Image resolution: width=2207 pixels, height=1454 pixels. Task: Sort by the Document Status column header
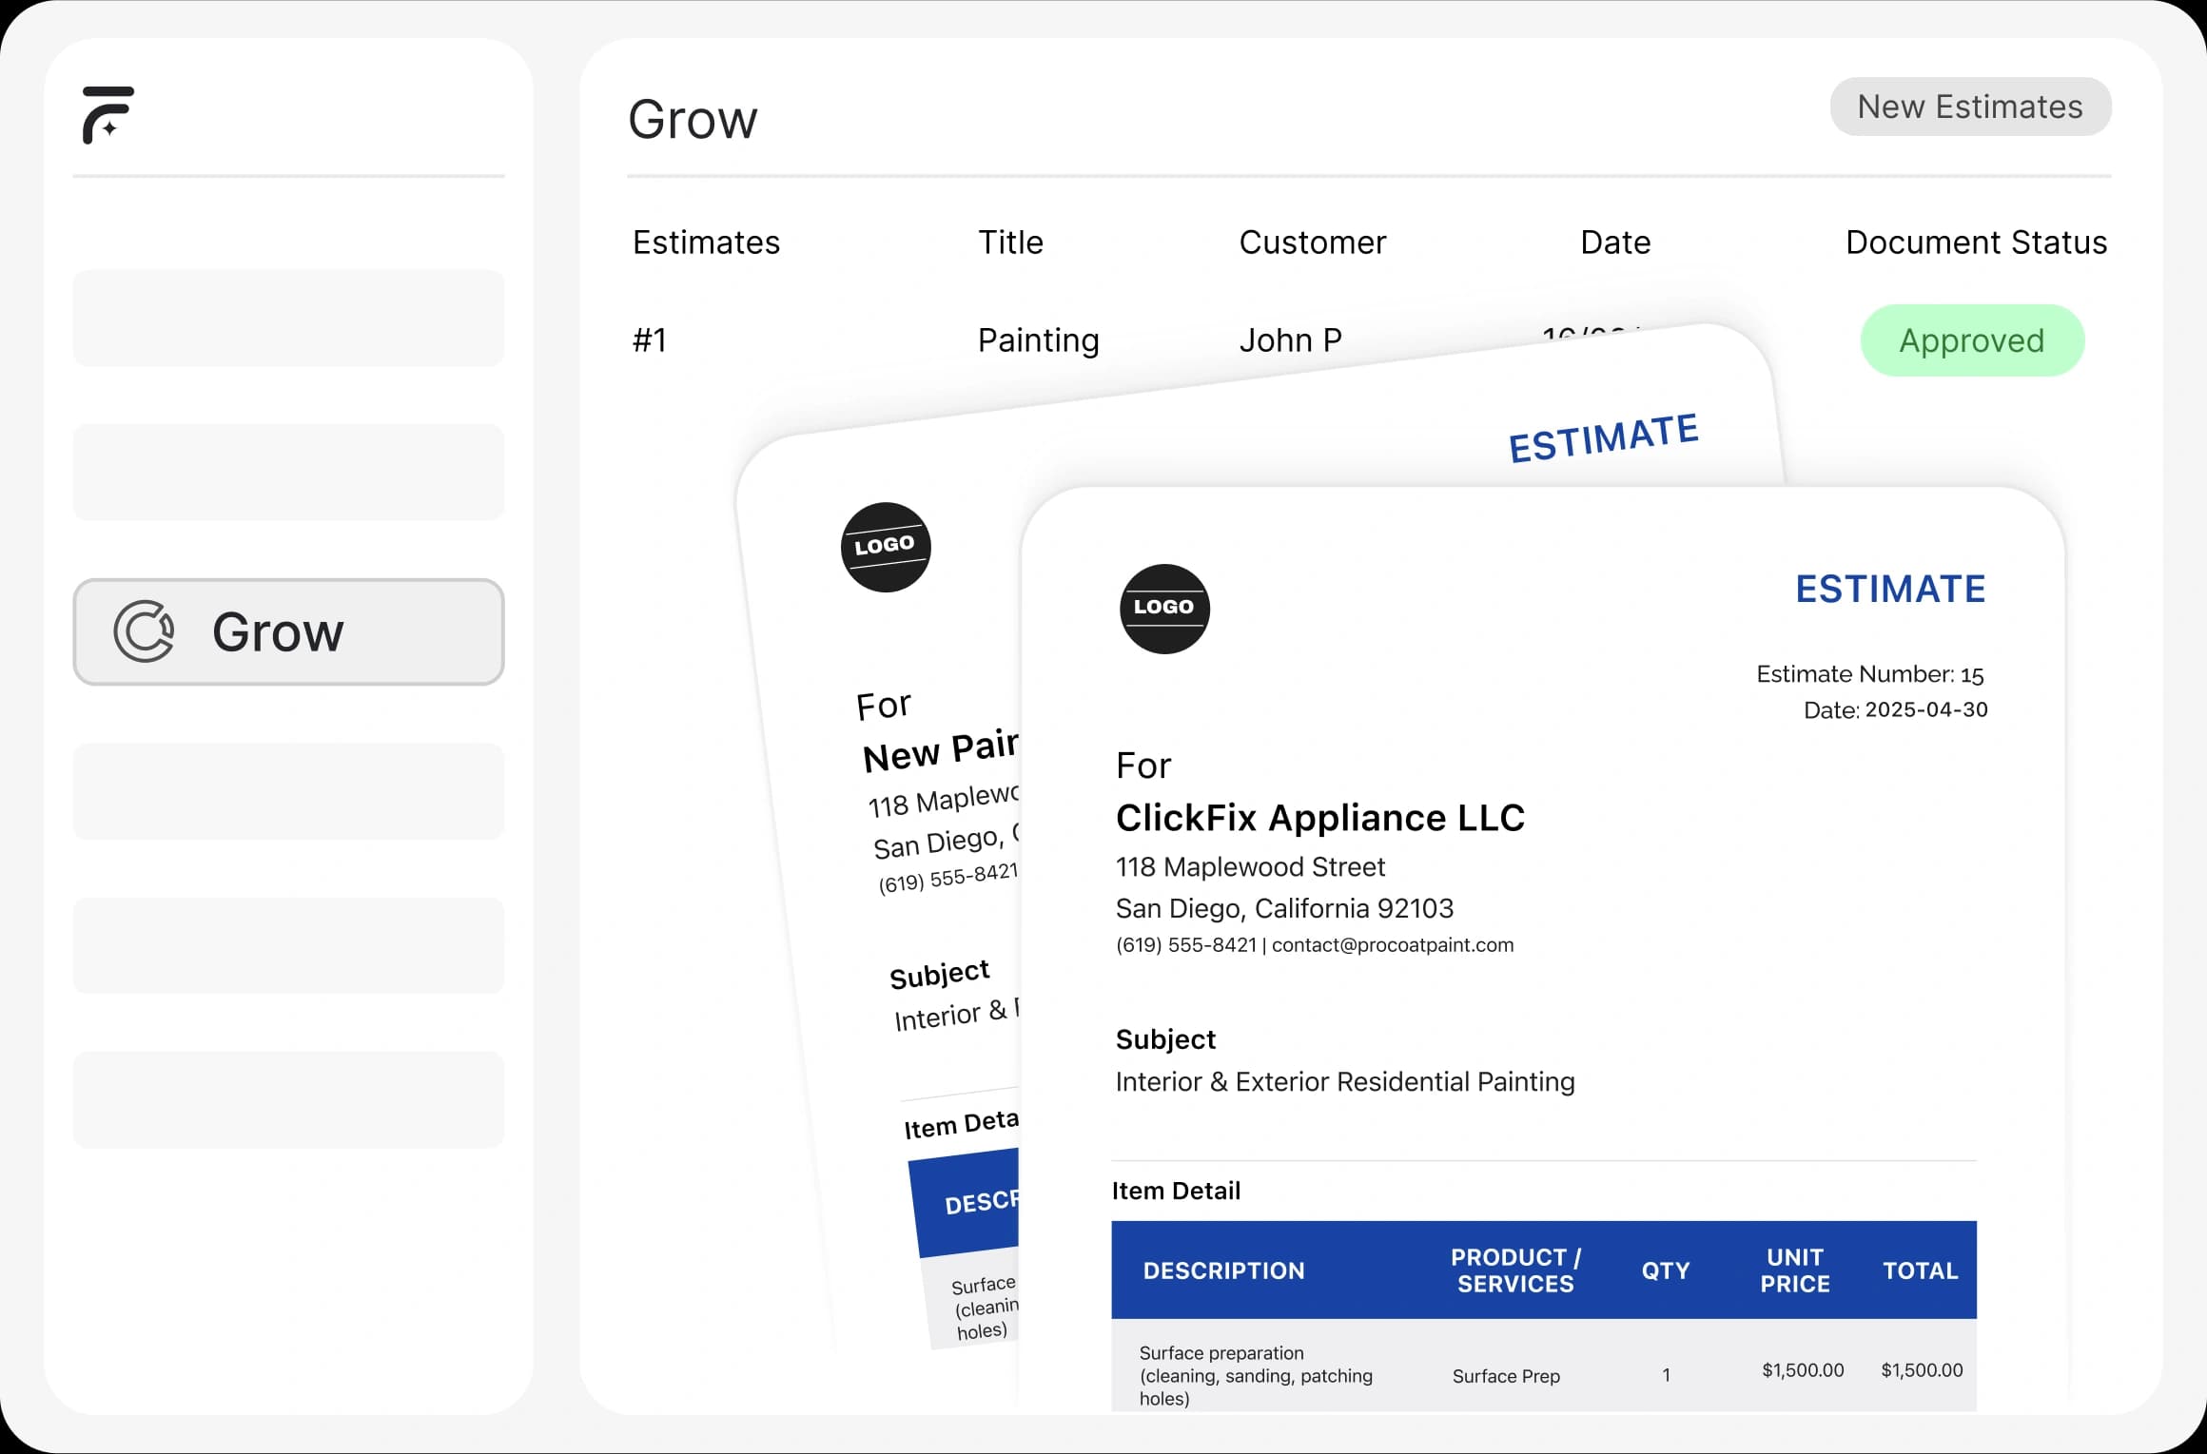click(x=1976, y=242)
